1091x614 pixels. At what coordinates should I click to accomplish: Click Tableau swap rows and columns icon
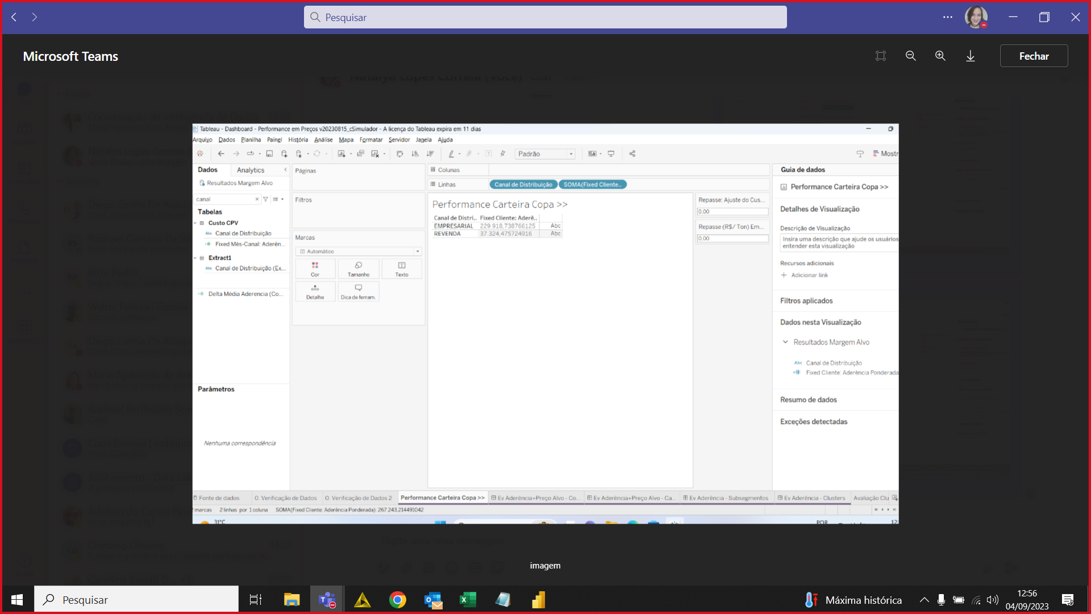399,153
